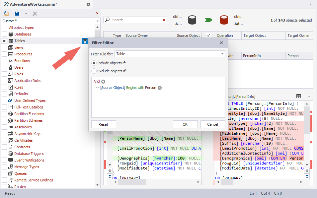The width and height of the screenshot is (317, 198).
Task: Select the Include objects if radio button
Action: [x=94, y=63]
